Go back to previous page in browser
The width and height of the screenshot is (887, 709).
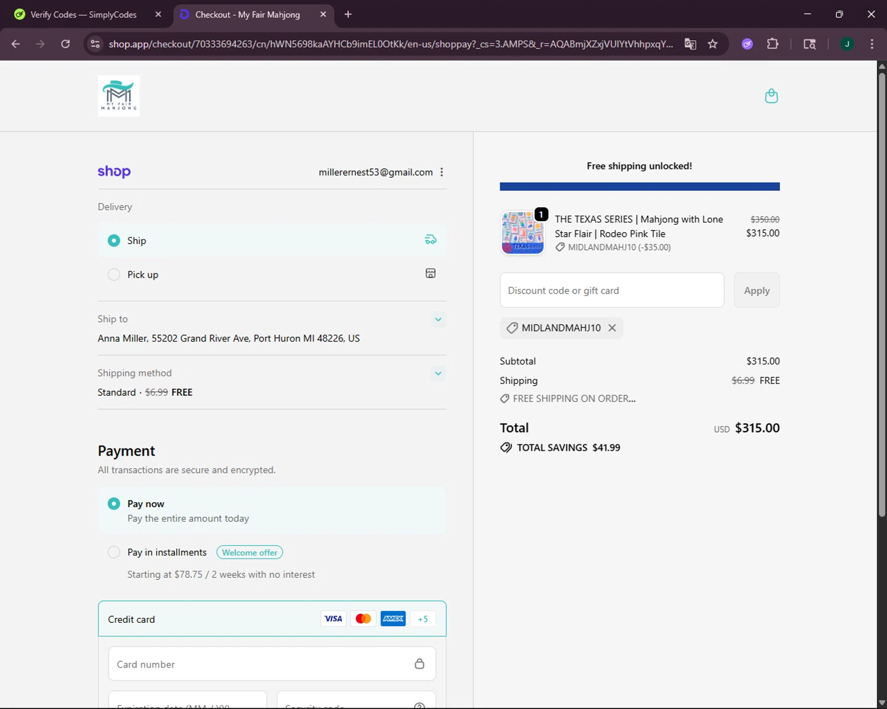[16, 44]
